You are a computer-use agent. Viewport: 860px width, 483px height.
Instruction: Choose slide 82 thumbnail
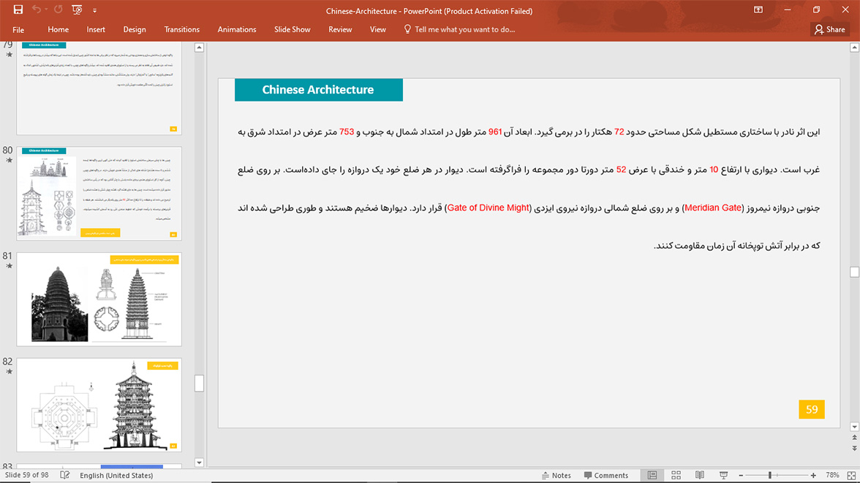(99, 405)
